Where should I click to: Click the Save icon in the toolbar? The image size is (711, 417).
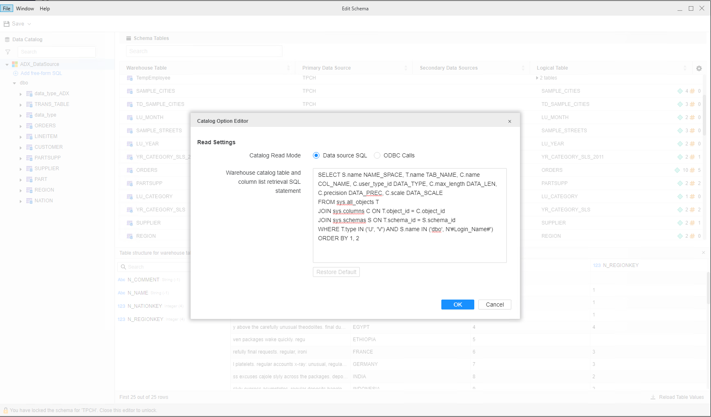6,23
